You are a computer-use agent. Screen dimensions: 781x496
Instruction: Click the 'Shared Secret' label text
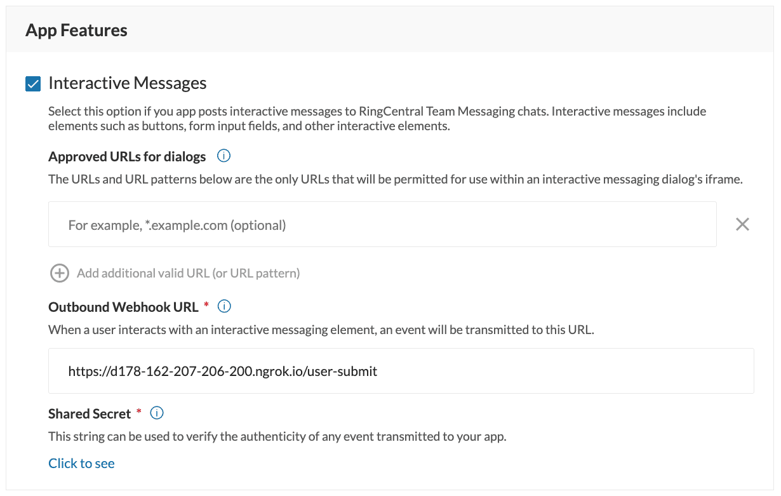[x=90, y=414]
